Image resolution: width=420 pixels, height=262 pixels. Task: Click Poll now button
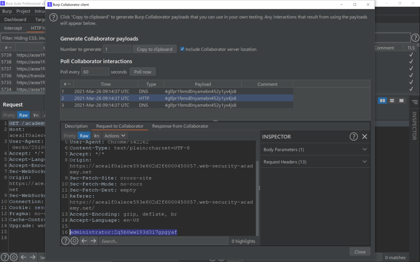pyautogui.click(x=143, y=72)
